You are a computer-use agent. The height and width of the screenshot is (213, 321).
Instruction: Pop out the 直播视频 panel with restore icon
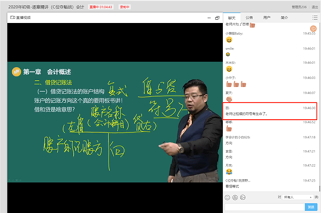click(x=217, y=18)
